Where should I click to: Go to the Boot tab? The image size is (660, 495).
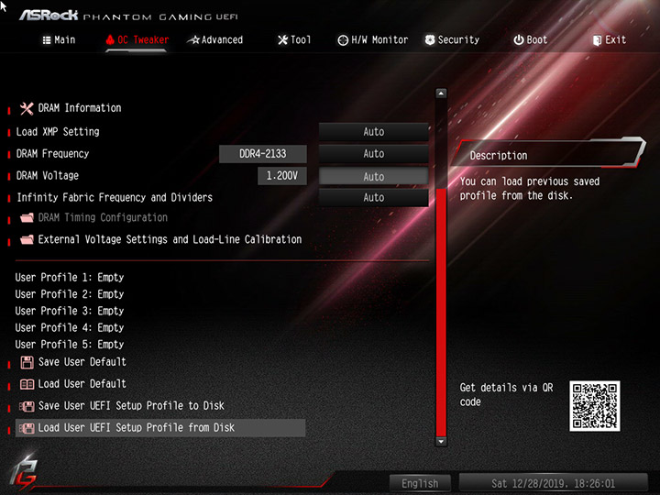click(x=531, y=40)
